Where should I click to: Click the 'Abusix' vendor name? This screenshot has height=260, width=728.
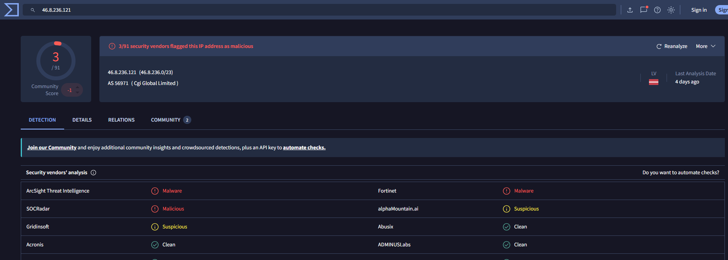click(386, 226)
